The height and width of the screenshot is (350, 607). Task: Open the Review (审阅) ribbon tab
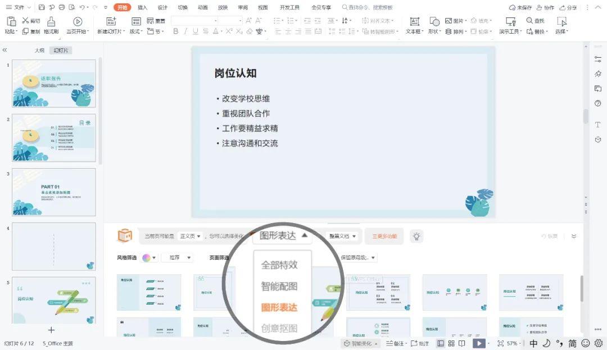(243, 7)
